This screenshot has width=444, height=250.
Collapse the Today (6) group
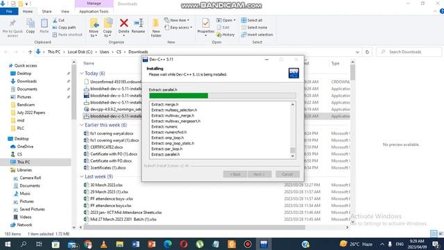[x=82, y=74]
